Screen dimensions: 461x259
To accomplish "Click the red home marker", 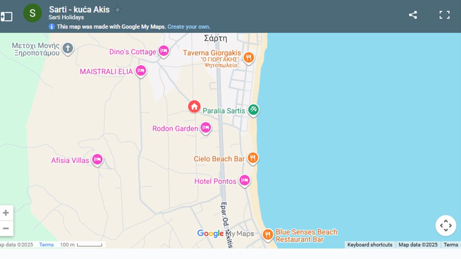I will [x=194, y=106].
